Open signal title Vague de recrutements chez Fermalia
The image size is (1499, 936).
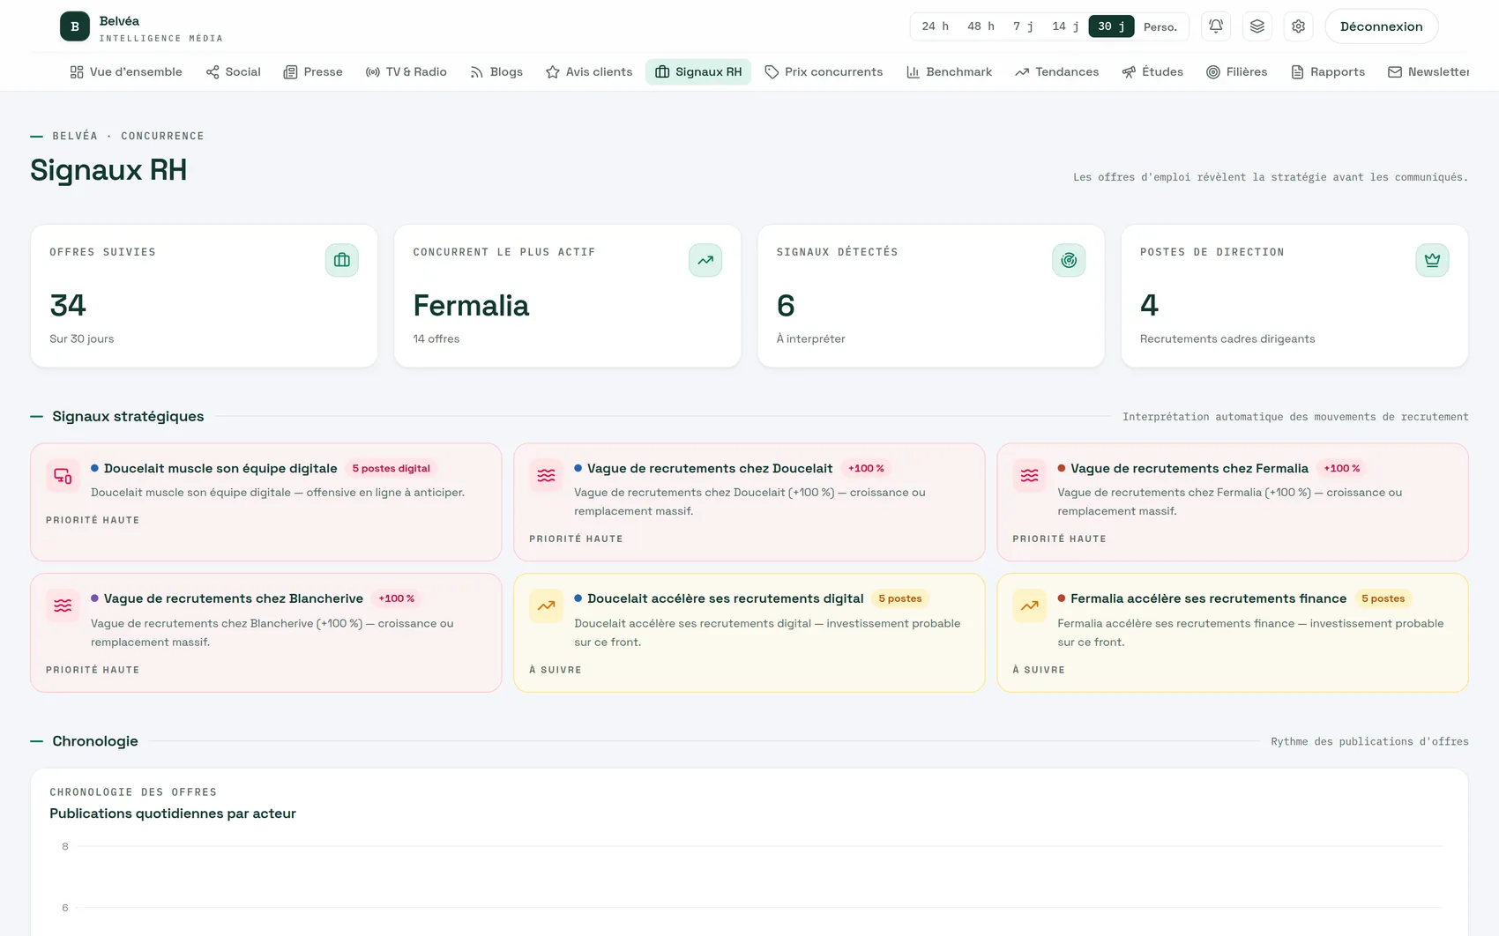pos(1190,469)
